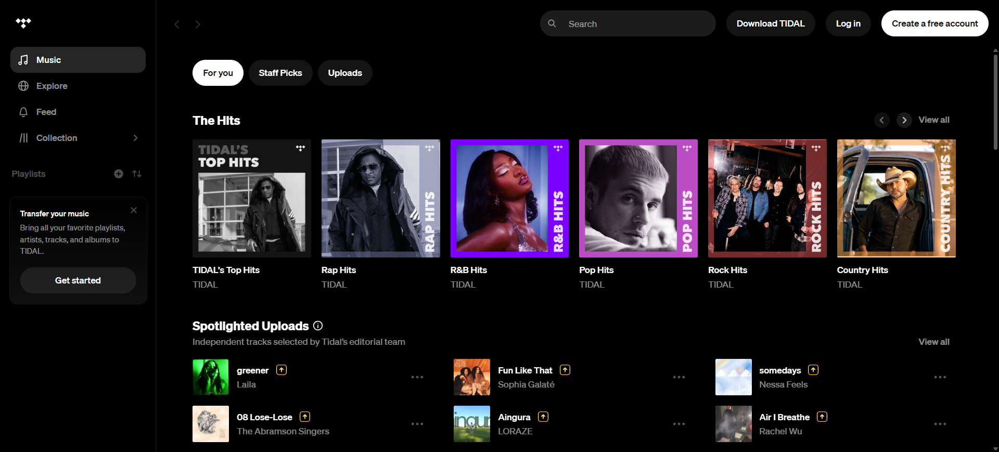999x452 pixels.
Task: Go back with the navigation arrow
Action: pos(177,24)
